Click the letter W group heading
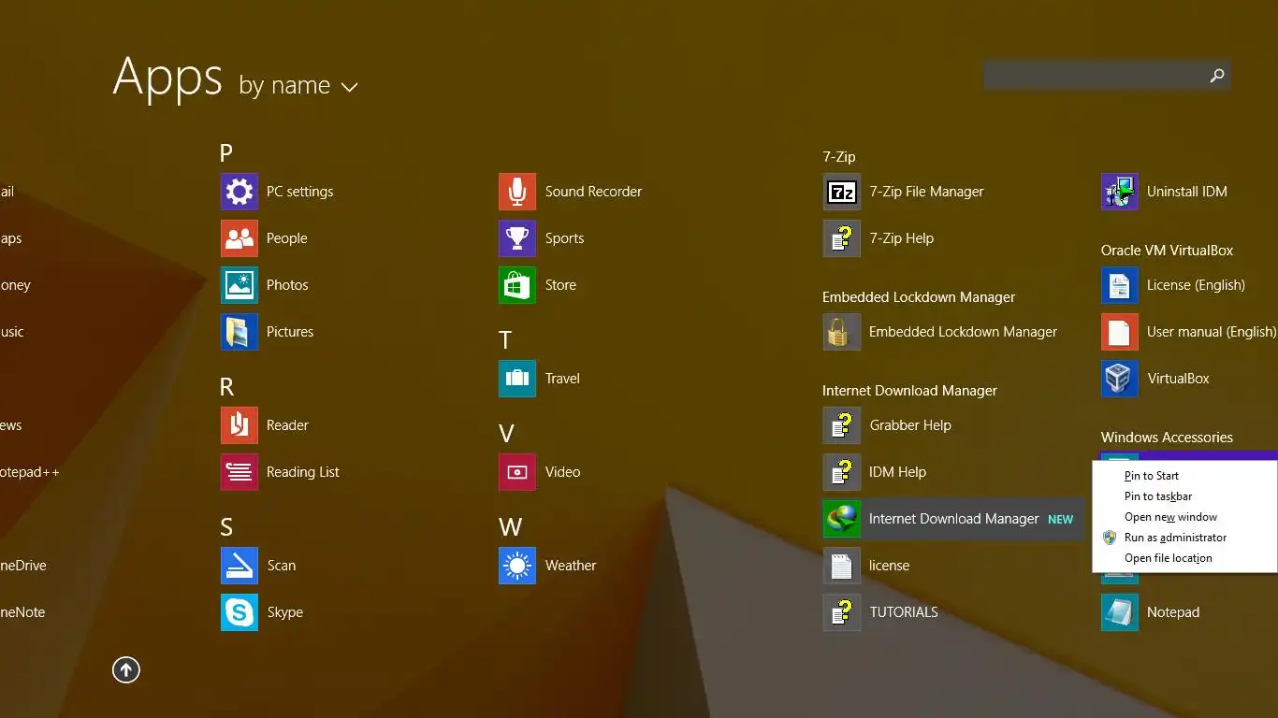Image resolution: width=1278 pixels, height=718 pixels. 510,526
